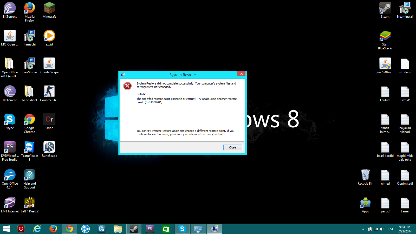Image resolution: width=416 pixels, height=234 pixels.
Task: Open Steam desktop shortcut
Action: click(385, 10)
